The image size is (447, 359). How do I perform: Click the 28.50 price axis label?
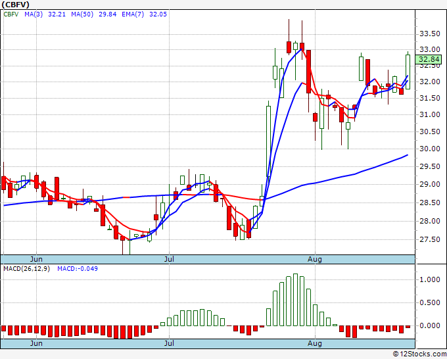point(430,203)
